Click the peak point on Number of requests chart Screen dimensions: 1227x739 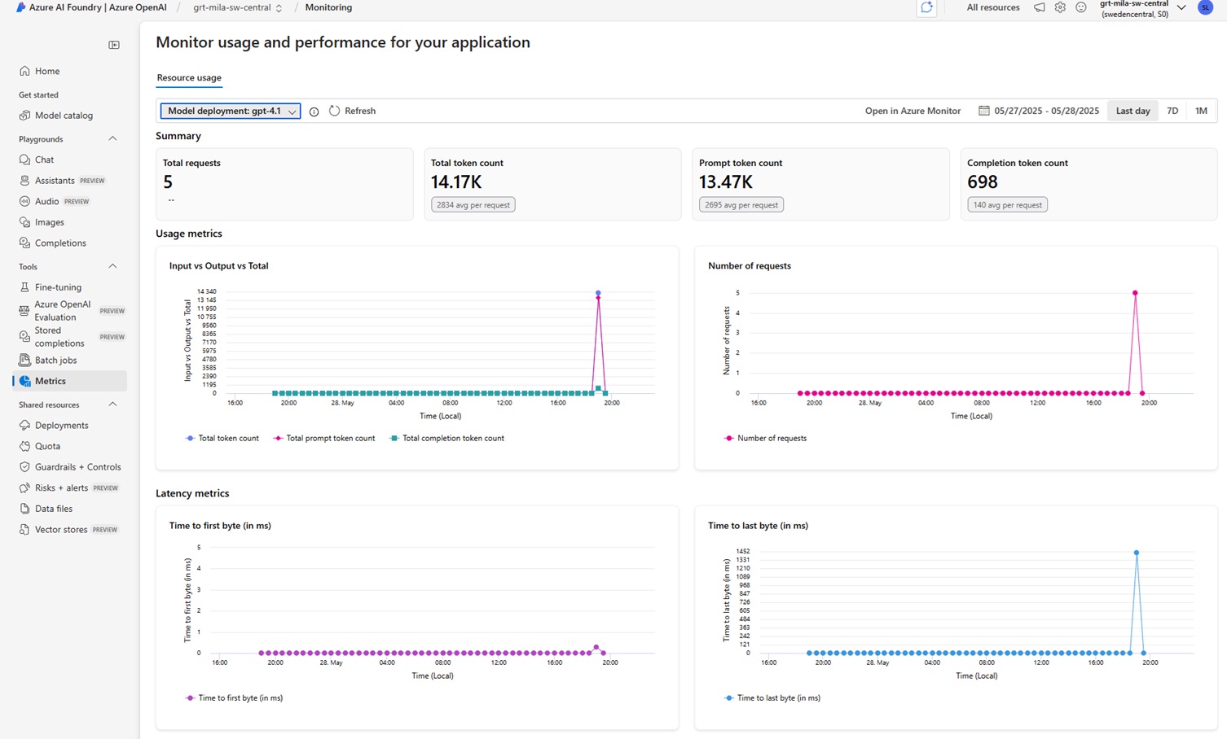(x=1135, y=293)
